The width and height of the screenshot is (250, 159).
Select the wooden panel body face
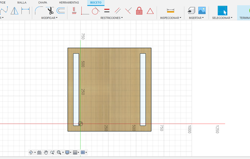[109, 89]
